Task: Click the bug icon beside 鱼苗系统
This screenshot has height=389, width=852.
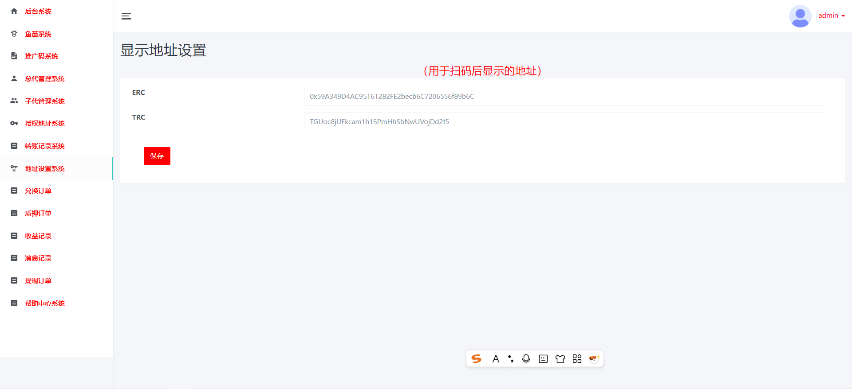Action: pyautogui.click(x=14, y=34)
